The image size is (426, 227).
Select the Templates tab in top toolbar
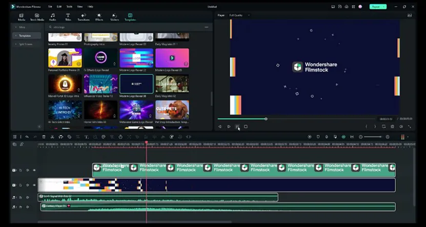click(x=130, y=17)
